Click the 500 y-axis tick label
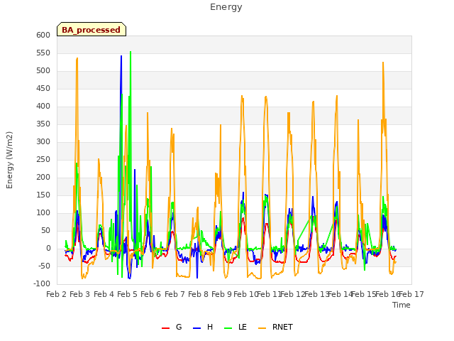Viewport: 454px width, 341px height. (43, 70)
